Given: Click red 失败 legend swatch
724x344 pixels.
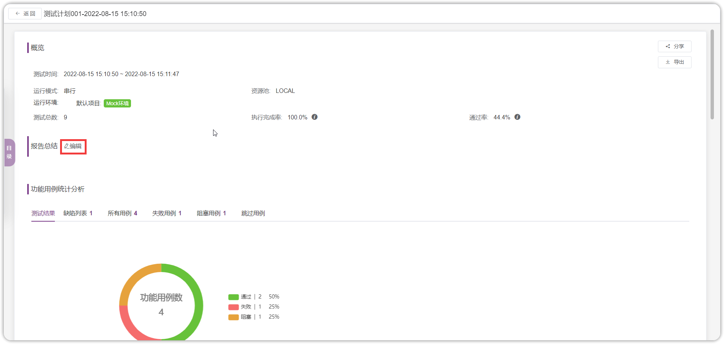Looking at the screenshot, I should 234,307.
